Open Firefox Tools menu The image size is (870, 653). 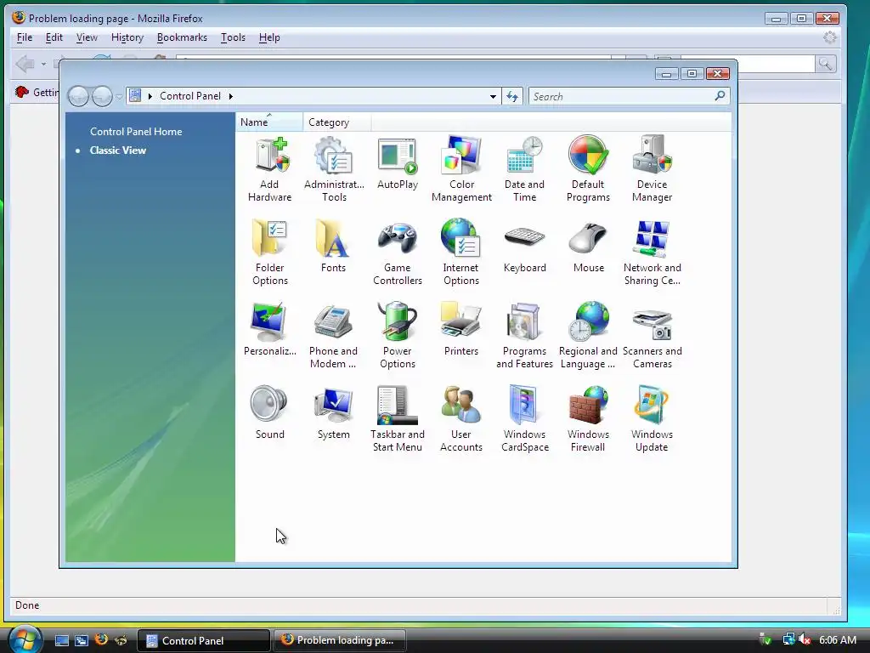click(233, 37)
